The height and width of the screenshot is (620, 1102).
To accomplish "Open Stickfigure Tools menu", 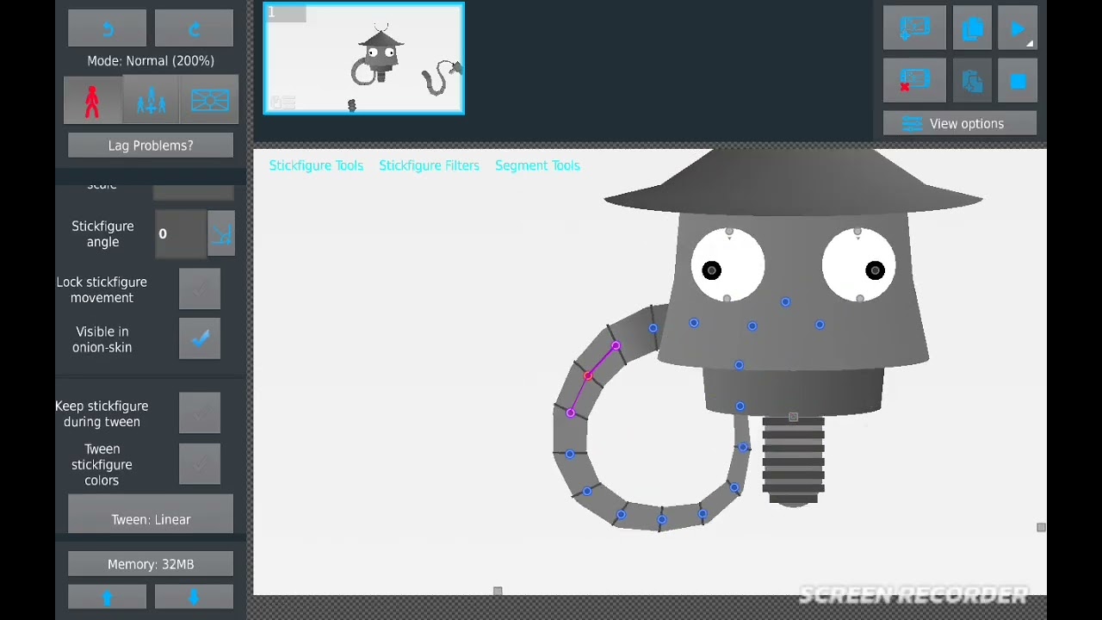I will (x=316, y=165).
